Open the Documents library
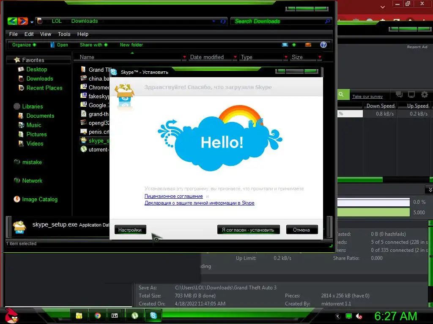433x324 pixels. [x=36, y=116]
